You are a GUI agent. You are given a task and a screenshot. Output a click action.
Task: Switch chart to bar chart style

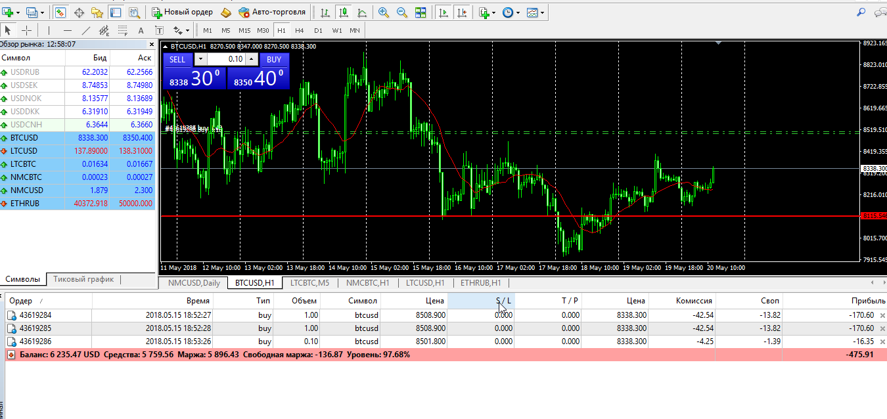[325, 12]
